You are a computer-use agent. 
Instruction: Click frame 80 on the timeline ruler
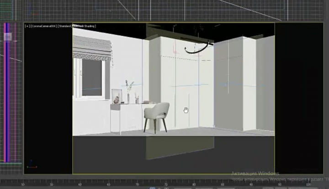(x=194, y=184)
